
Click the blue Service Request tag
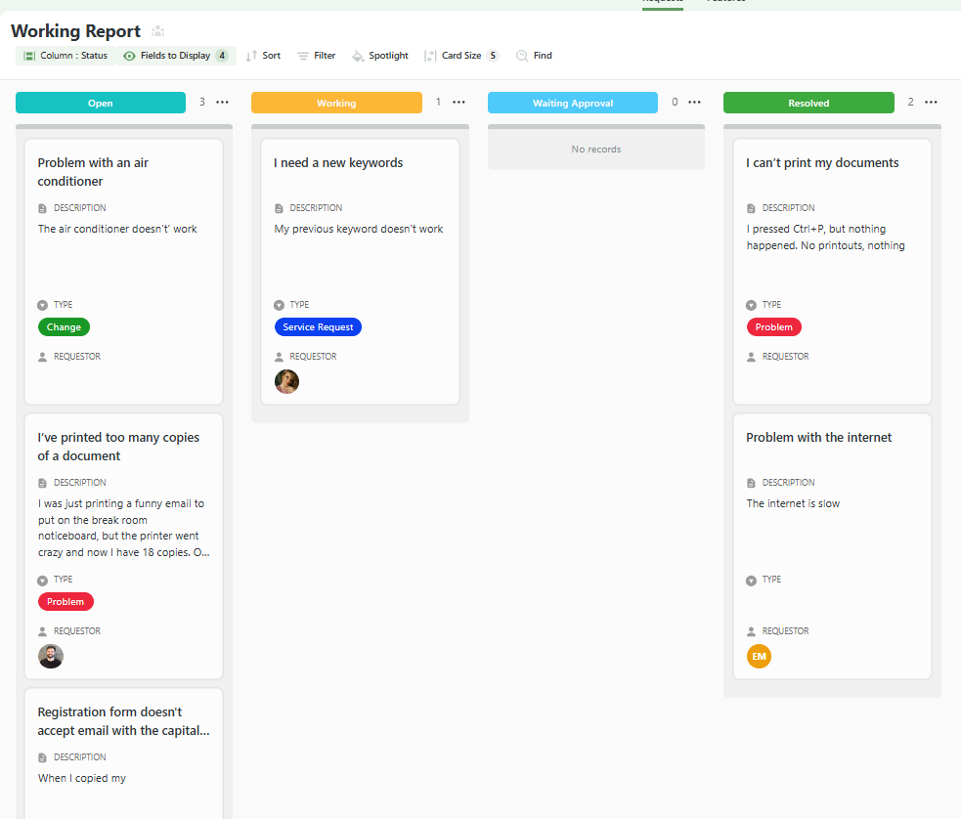click(x=318, y=327)
